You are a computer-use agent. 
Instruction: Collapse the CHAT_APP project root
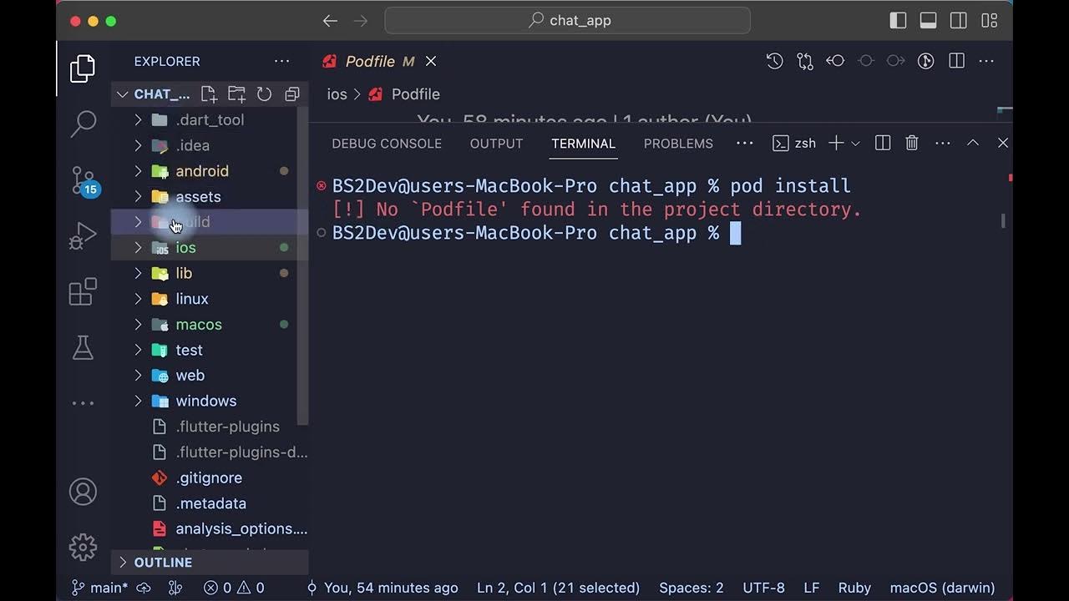tap(154, 94)
